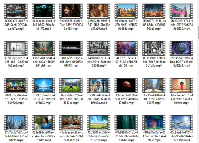Screen dimensions: 199x143
Task: Select the red asteroid video 36b7a2d6
Action: 126,85
